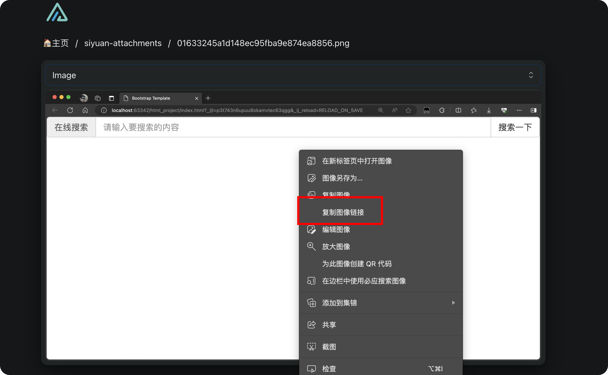Click the Split screen icon
The height and width of the screenshot is (375, 608).
pos(458,110)
